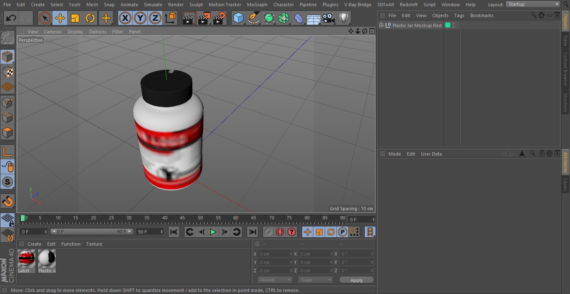Viewport: 570px width, 294px height.
Task: Select the Label material thumbnail
Action: [x=26, y=261]
